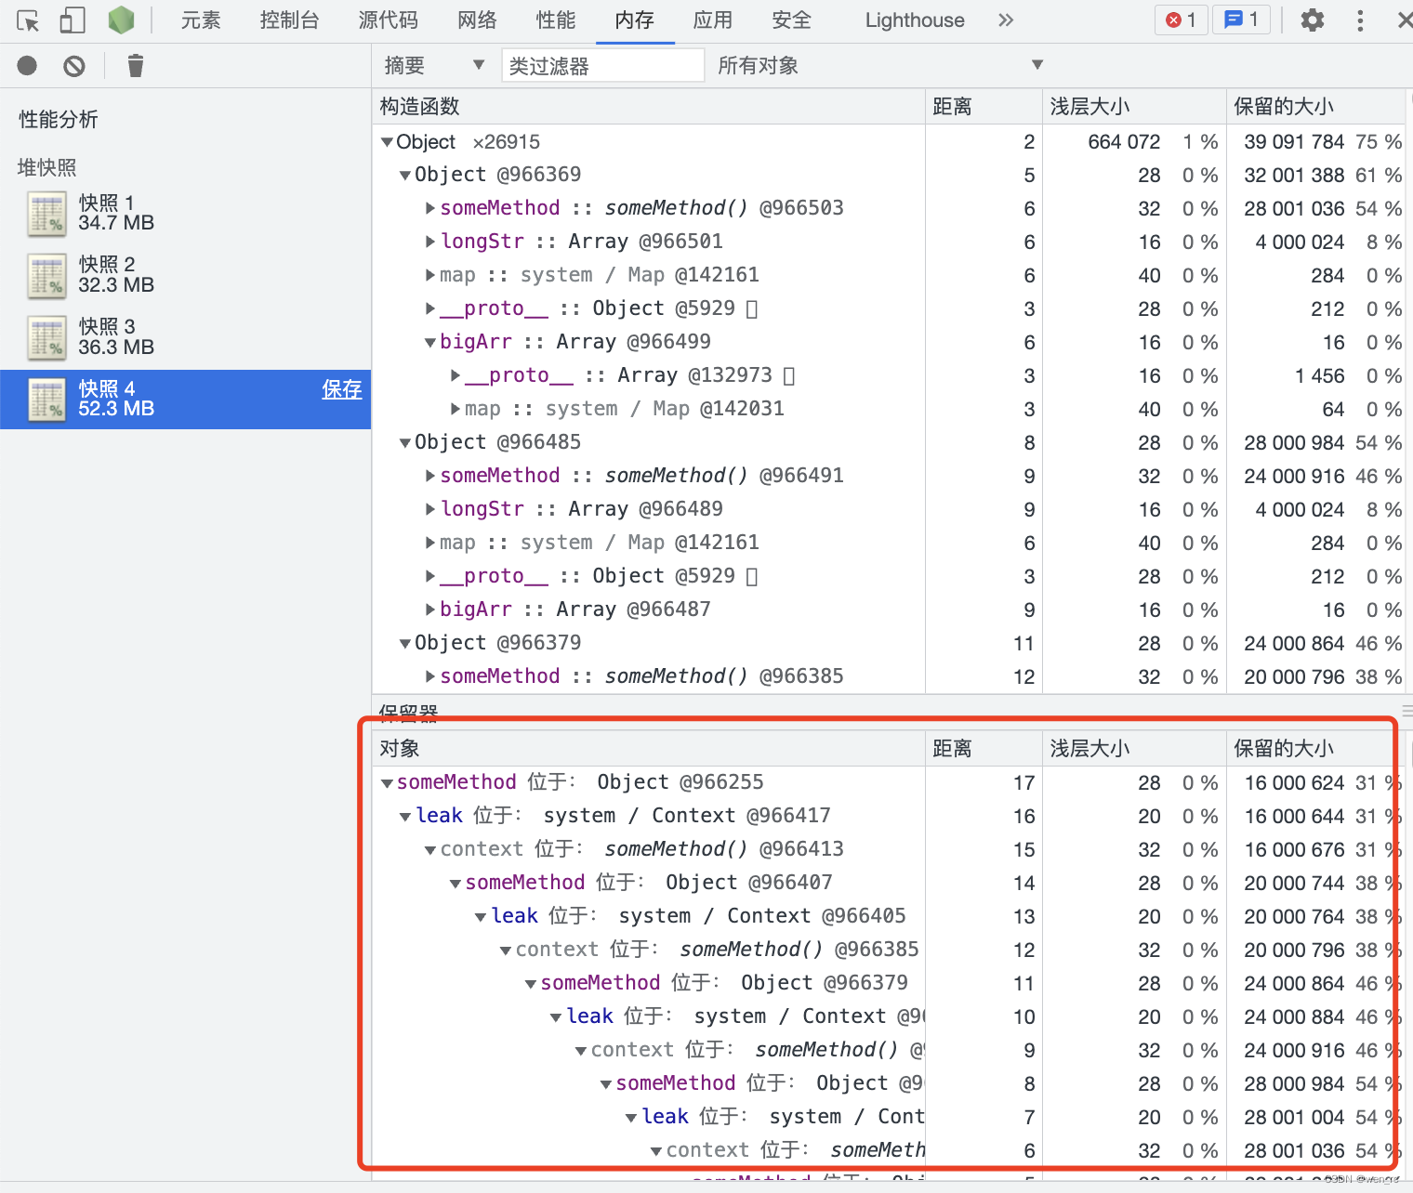This screenshot has height=1193, width=1413.
Task: Toggle the device toolbar icon
Action: tap(73, 20)
